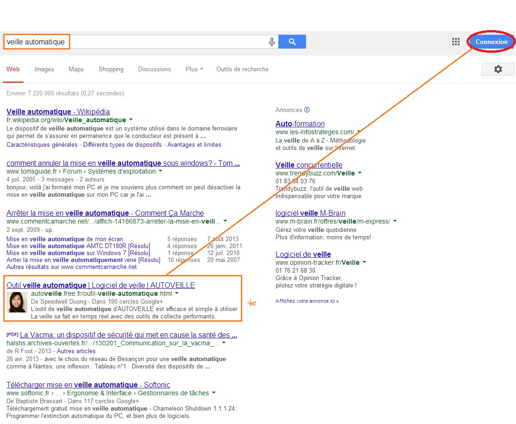Click the blue magnifying glass search button
The width and height of the screenshot is (516, 424).
click(x=292, y=42)
